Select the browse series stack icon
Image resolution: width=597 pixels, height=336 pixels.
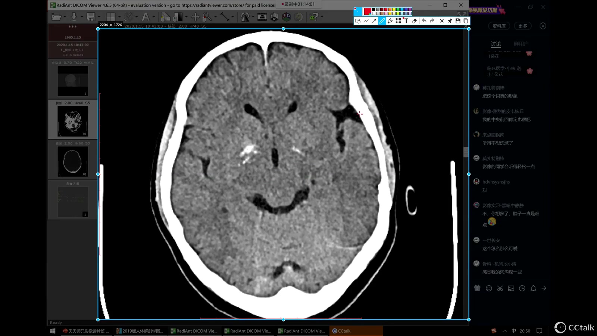(x=165, y=17)
